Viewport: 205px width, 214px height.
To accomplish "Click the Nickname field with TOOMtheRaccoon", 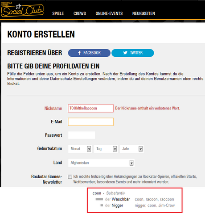I will (91, 108).
